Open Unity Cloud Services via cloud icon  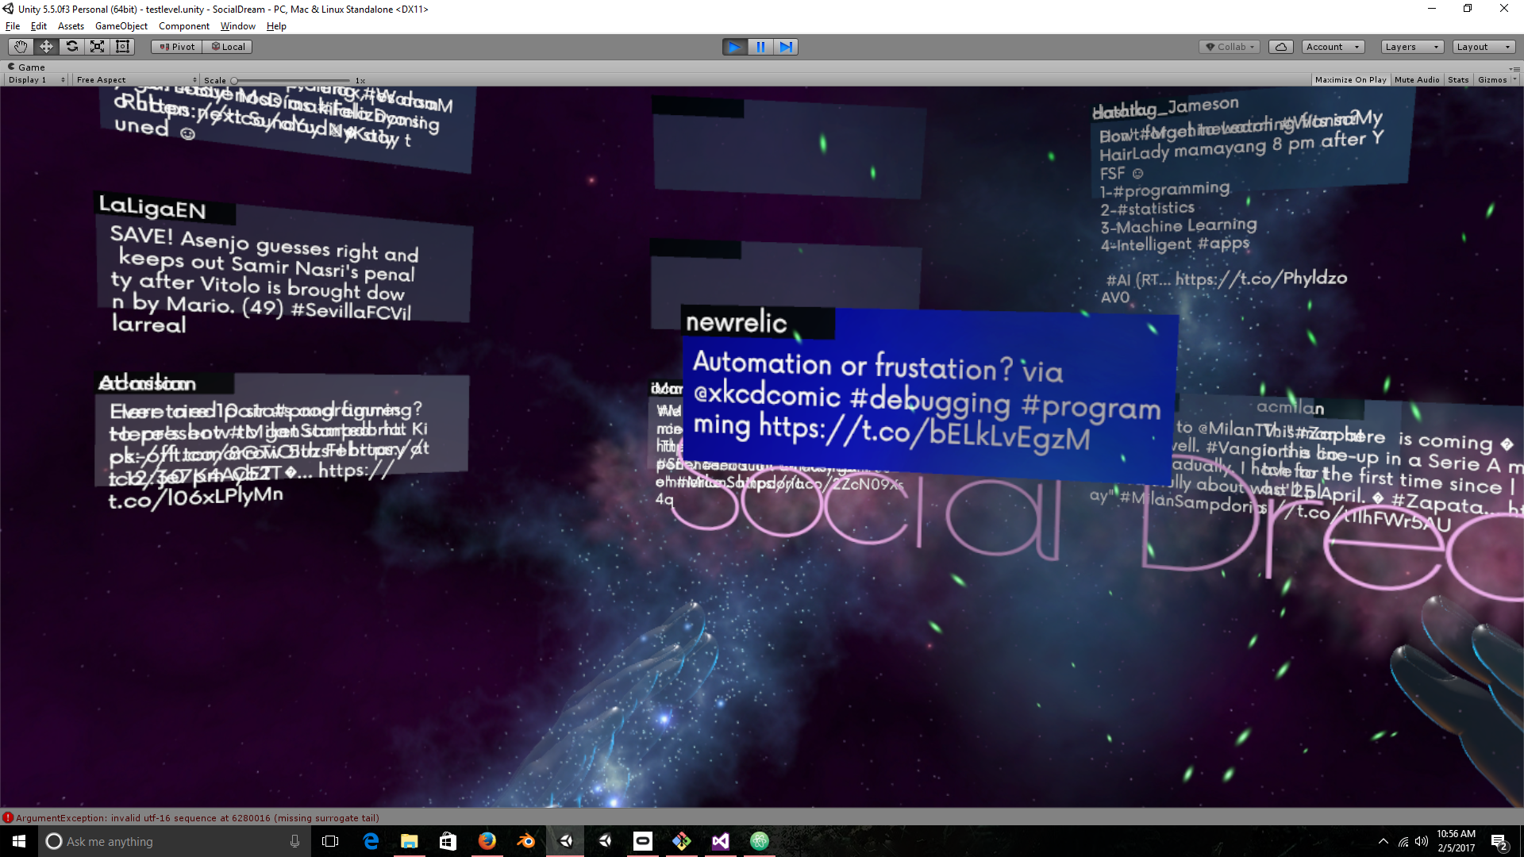1281,46
